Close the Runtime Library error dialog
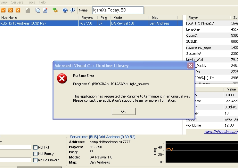Viewport: 238px width, 168px height. [x=190, y=66]
